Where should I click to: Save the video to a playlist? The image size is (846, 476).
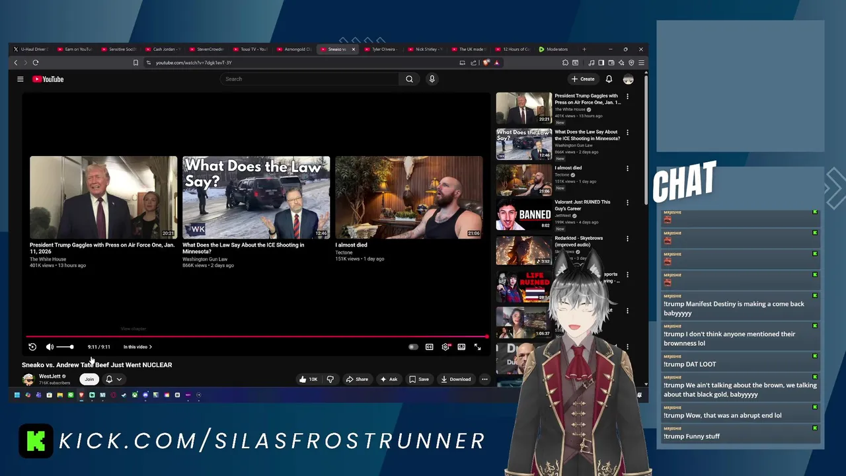(419, 379)
